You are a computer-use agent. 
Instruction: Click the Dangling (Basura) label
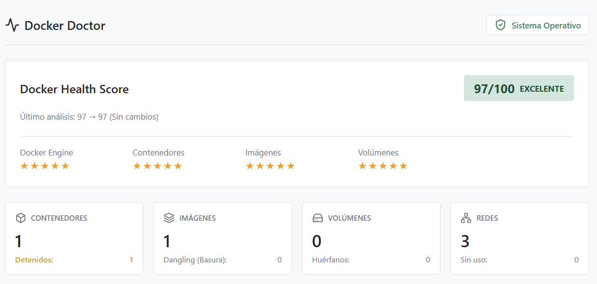tap(195, 260)
